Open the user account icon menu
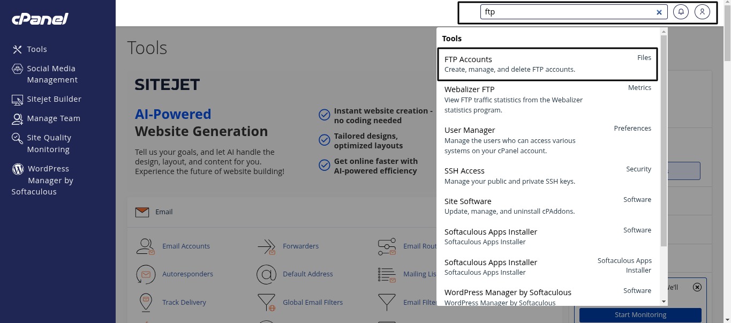 [702, 12]
